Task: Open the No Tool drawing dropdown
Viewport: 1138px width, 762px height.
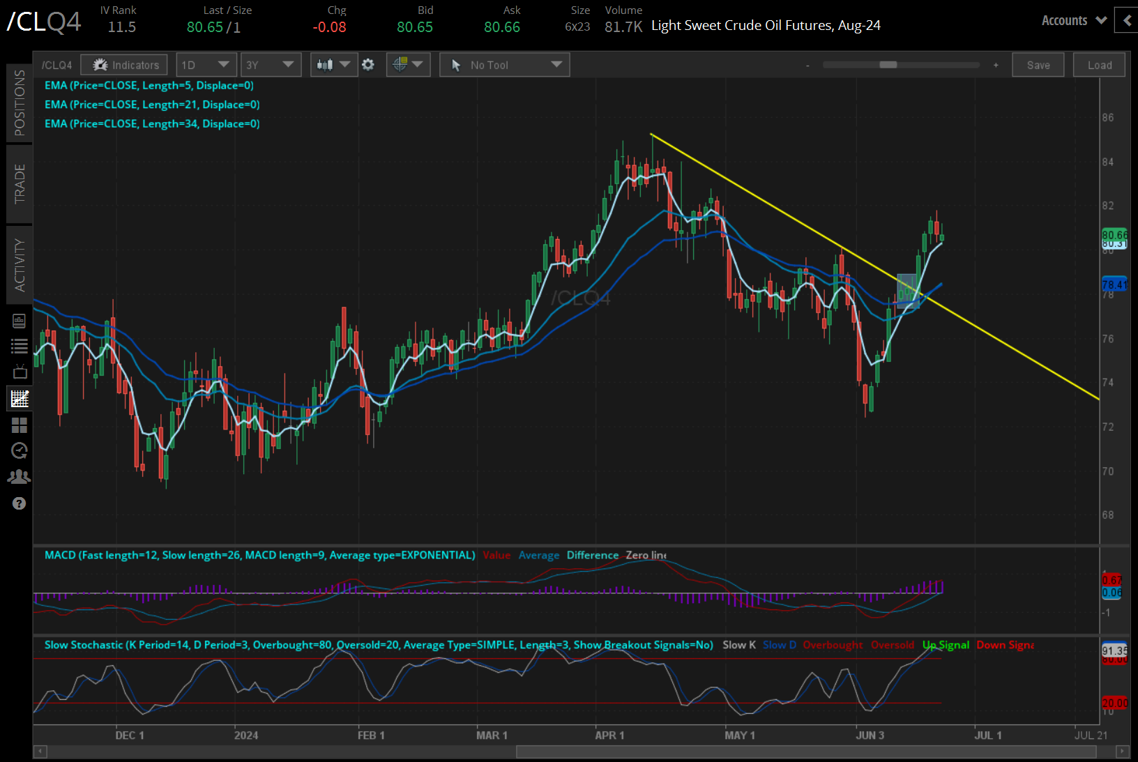Action: click(x=504, y=65)
